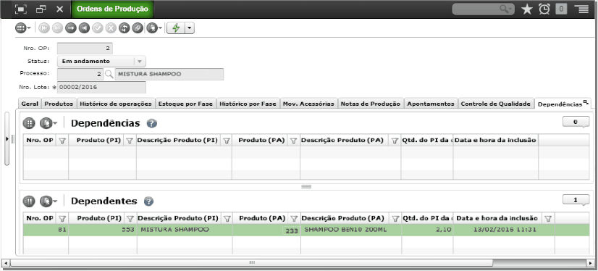
Task: Open the Controle de Qualidade tab
Action: pyautogui.click(x=496, y=104)
